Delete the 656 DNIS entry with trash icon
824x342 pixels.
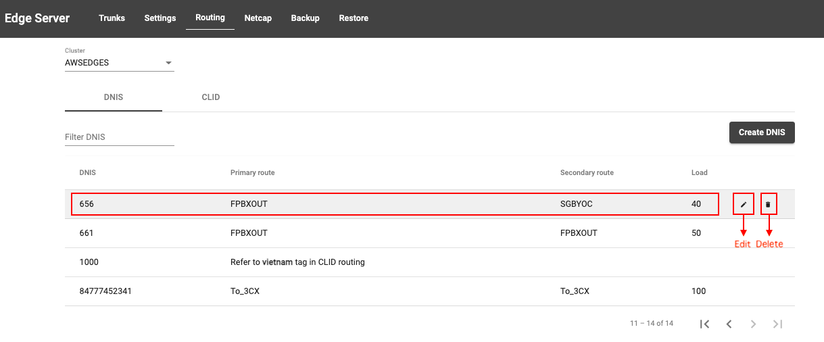(x=768, y=203)
